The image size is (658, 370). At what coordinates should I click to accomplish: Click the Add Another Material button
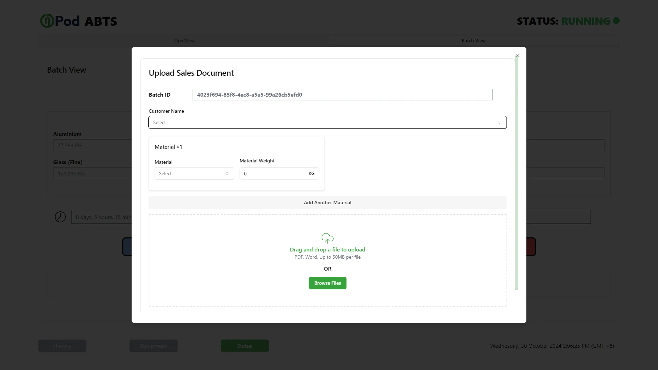tap(327, 202)
